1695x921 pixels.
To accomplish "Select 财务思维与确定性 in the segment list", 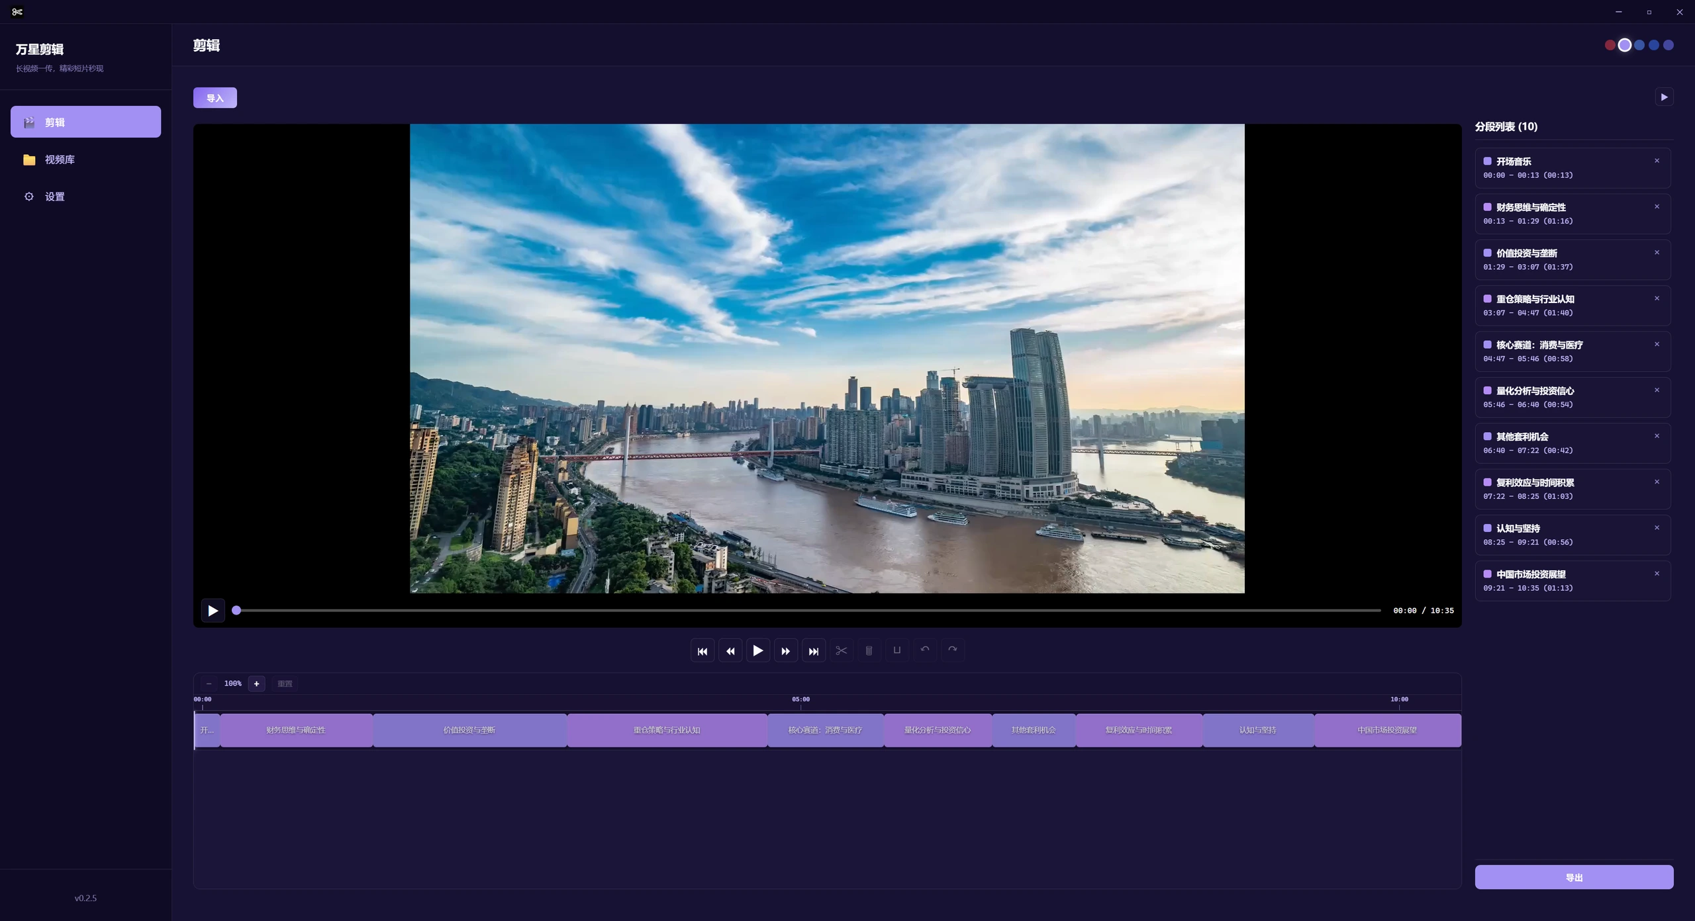I will pyautogui.click(x=1573, y=214).
